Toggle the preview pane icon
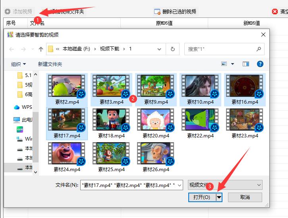The width and height of the screenshot is (288, 218). click(x=246, y=64)
